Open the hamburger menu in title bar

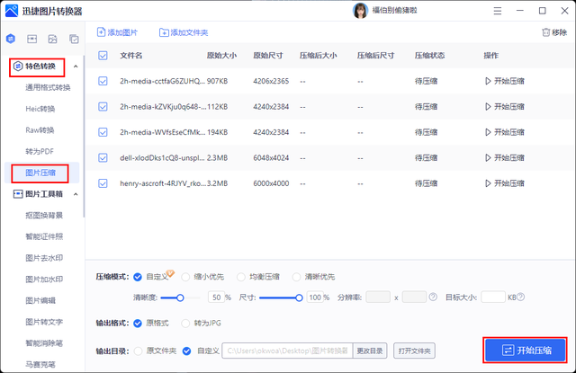pyautogui.click(x=498, y=11)
